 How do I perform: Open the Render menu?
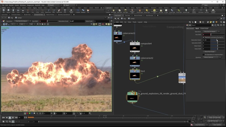(11, 5)
